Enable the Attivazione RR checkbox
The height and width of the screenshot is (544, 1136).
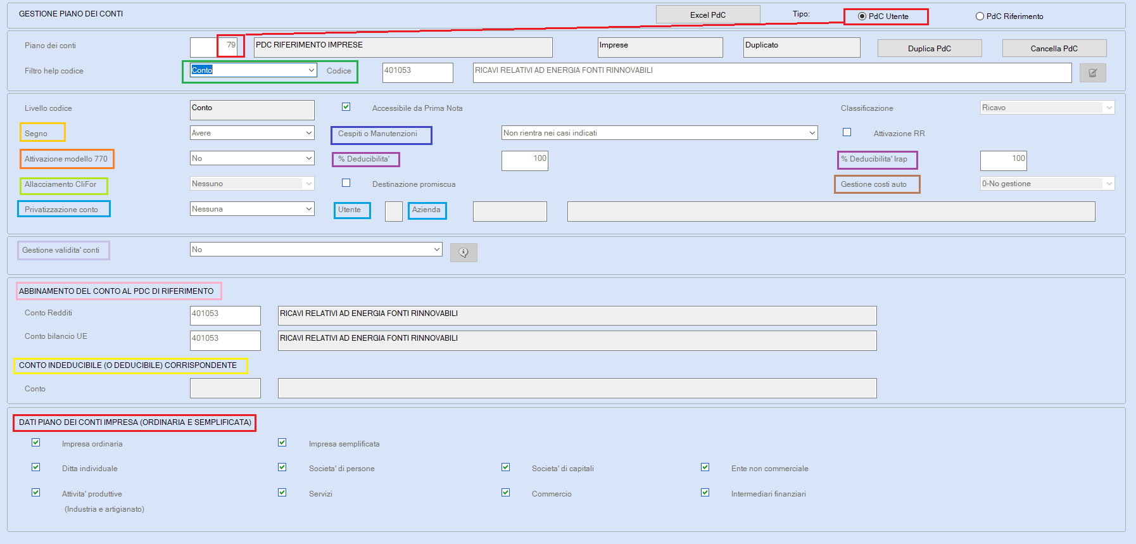847,132
